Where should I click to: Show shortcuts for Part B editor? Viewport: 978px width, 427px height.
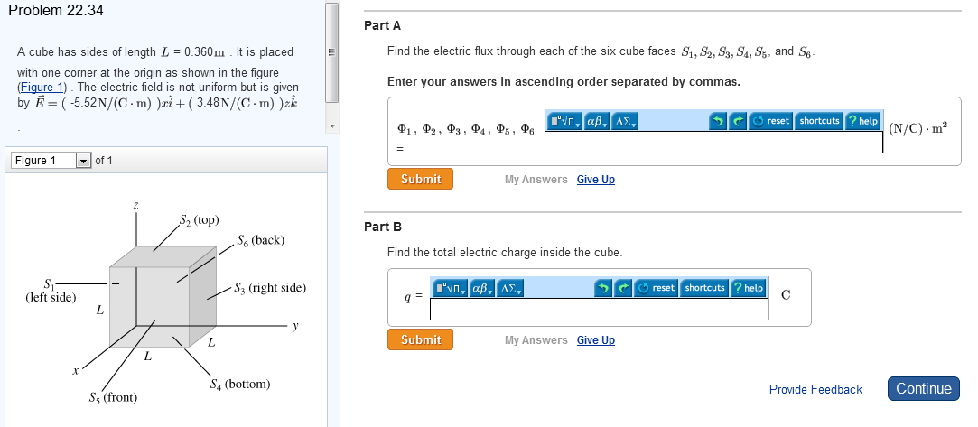pos(704,288)
